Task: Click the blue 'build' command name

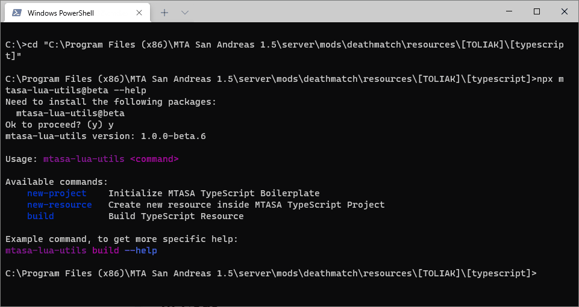Action: [40, 216]
